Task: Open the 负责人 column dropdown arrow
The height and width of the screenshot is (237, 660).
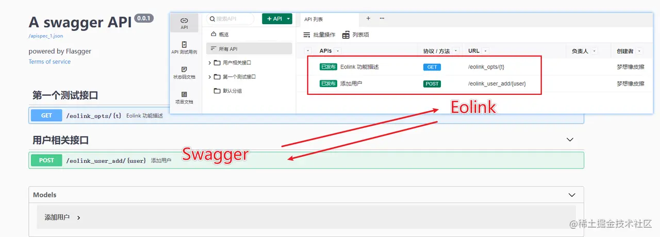Action: (x=594, y=51)
